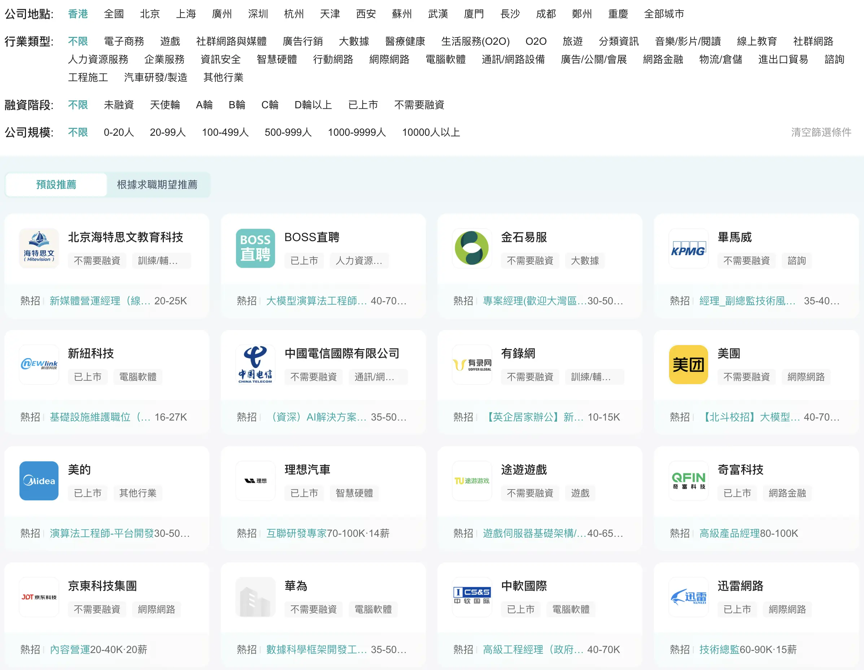Image resolution: width=864 pixels, height=670 pixels.
Task: Click the yellow 美團 logo
Action: point(688,365)
